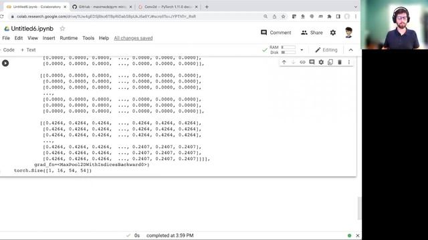Open the Edit menu
This screenshot has width=428, height=240.
point(19,38)
